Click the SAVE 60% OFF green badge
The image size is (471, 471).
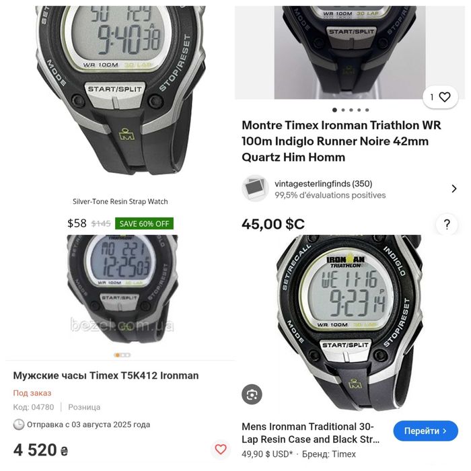pos(144,223)
